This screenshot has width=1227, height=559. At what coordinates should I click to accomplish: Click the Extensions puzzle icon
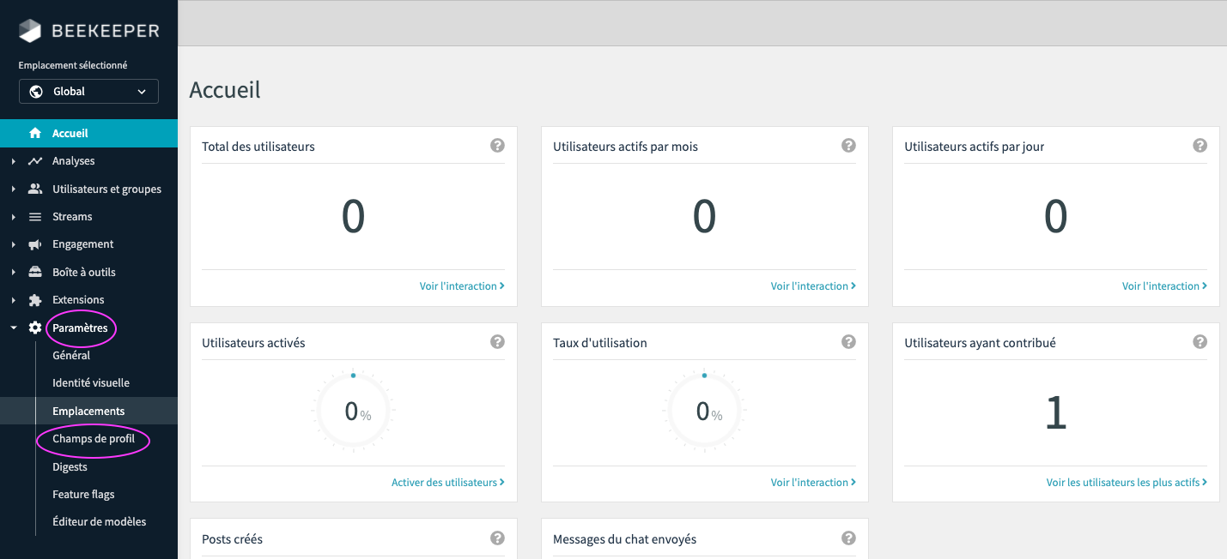tap(36, 299)
